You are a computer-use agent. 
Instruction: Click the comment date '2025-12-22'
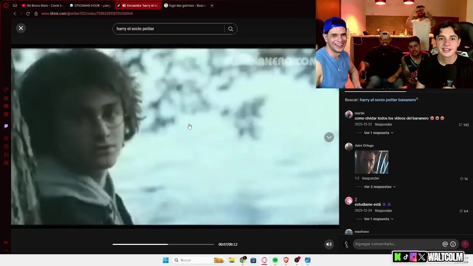click(x=364, y=125)
